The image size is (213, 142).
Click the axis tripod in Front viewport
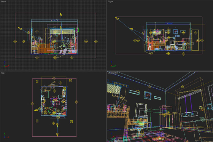[x=6, y=64]
